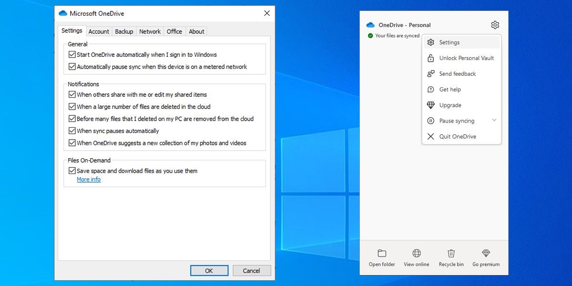Click the Open folder icon

[x=381, y=254]
